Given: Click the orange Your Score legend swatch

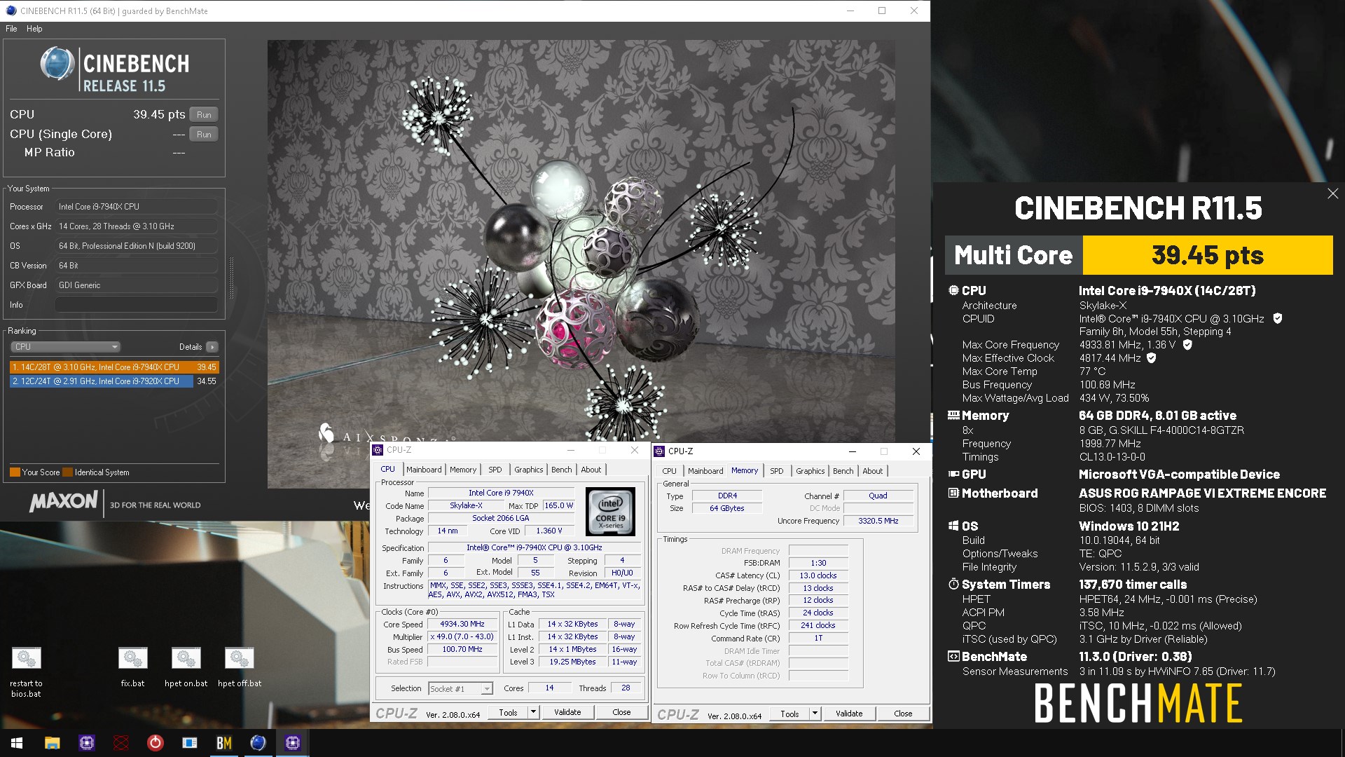Looking at the screenshot, I should (x=15, y=472).
